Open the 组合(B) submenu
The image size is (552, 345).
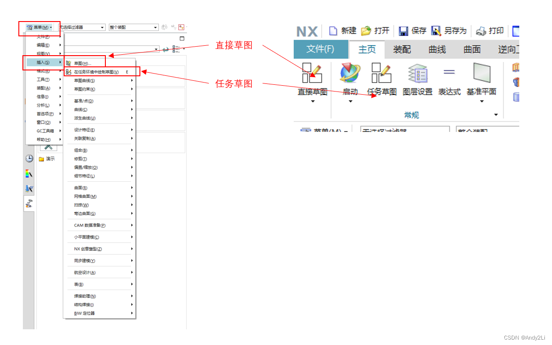click(x=99, y=150)
